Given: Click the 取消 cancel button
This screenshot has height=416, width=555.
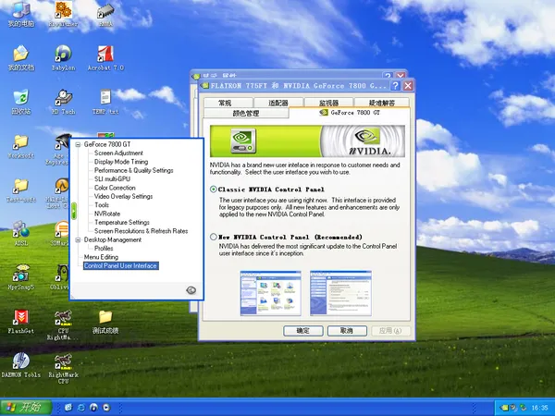Looking at the screenshot, I should pos(347,331).
